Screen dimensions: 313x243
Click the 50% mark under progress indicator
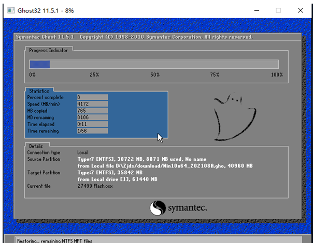(155, 75)
